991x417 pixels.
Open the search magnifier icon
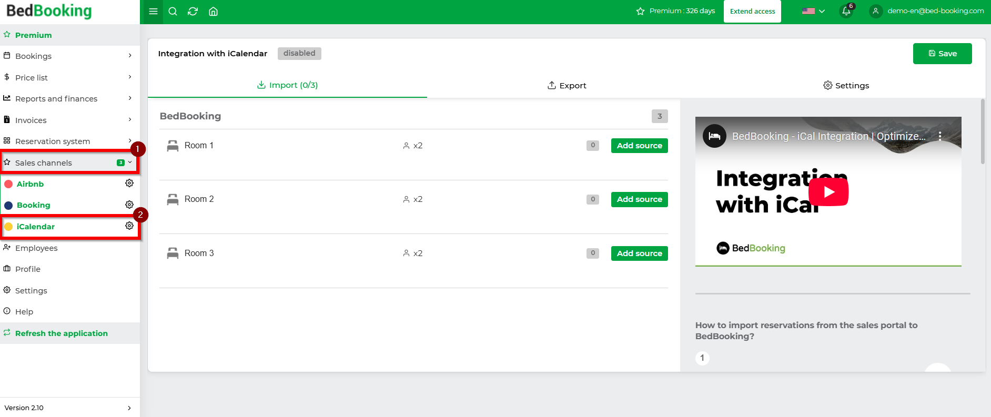pyautogui.click(x=173, y=12)
